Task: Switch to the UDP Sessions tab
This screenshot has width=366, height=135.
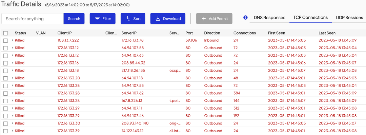Action: 349,18
